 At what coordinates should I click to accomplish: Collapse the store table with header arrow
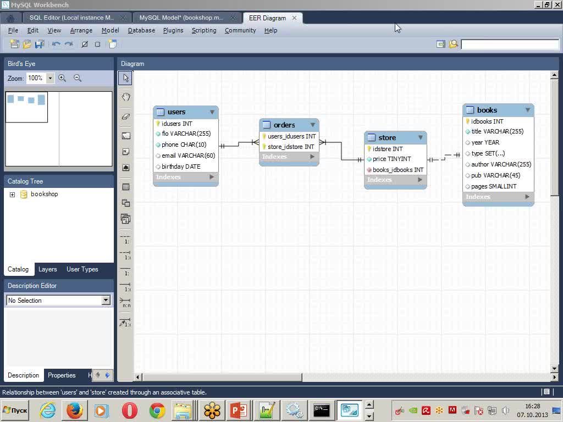point(421,137)
